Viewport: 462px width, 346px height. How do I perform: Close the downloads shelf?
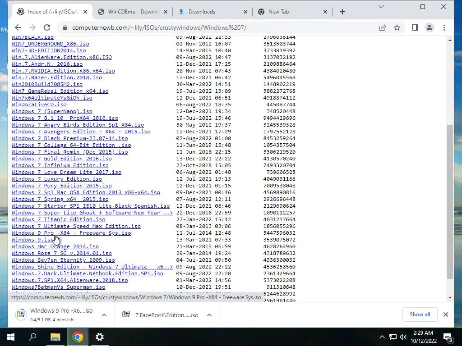click(445, 314)
